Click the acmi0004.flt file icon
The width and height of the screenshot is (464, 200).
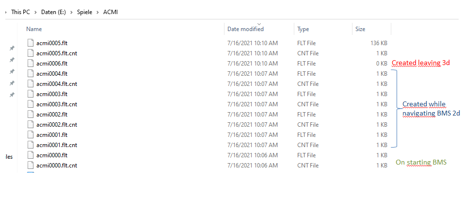31,73
